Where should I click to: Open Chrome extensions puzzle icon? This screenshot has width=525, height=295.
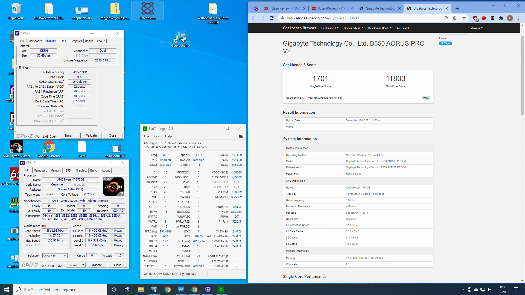click(501, 18)
